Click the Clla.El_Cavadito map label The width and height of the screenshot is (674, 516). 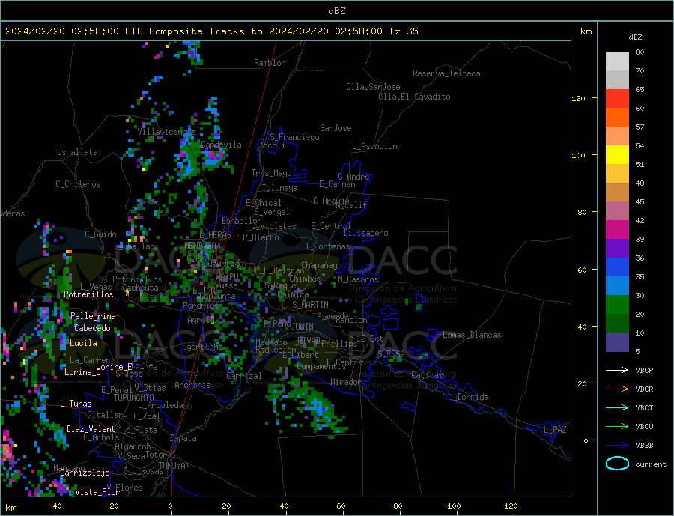click(x=414, y=97)
